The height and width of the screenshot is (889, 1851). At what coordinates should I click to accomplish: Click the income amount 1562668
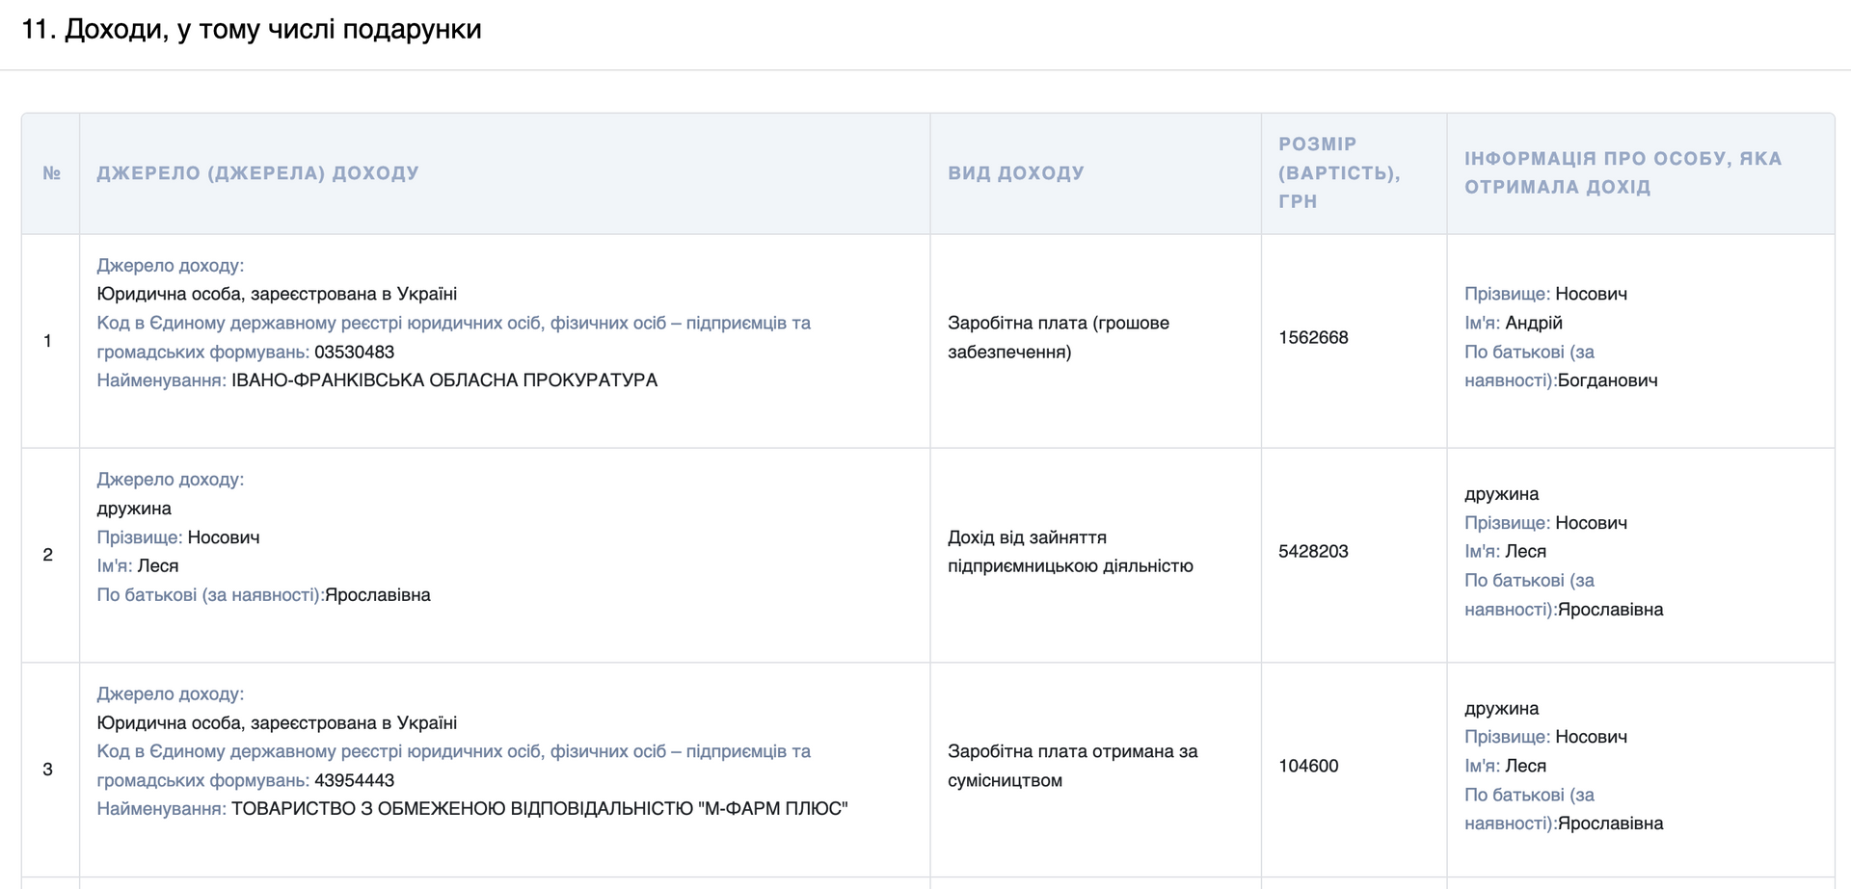click(x=1313, y=338)
